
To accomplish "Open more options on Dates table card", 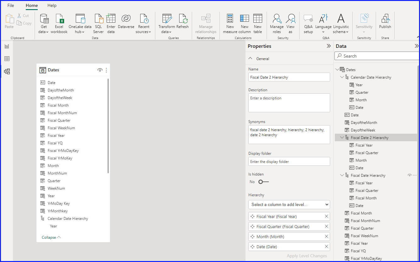I will pos(106,70).
